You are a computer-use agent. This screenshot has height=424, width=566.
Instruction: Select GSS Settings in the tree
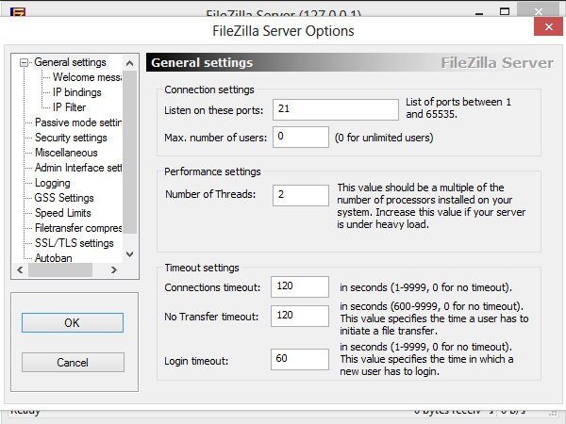64,198
